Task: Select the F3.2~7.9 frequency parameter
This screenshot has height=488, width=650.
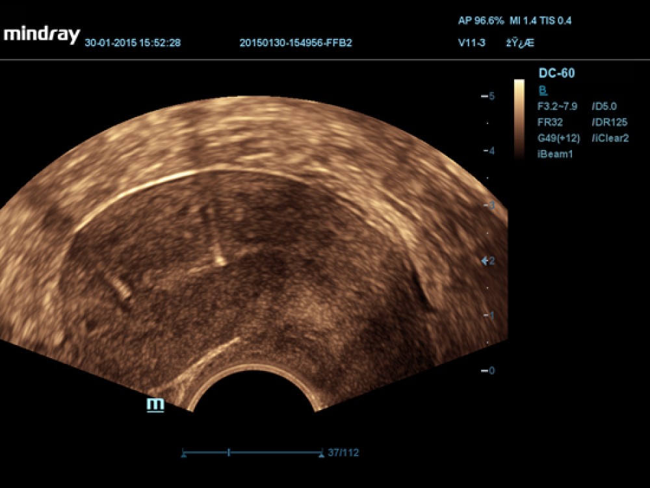Action: pyautogui.click(x=557, y=106)
